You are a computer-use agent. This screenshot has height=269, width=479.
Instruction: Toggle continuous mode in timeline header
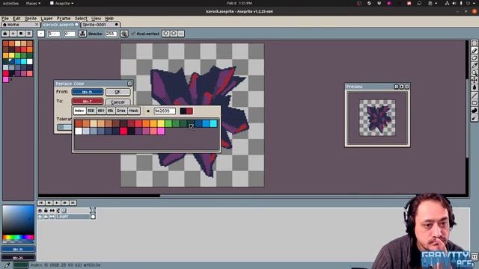(x=52, y=211)
